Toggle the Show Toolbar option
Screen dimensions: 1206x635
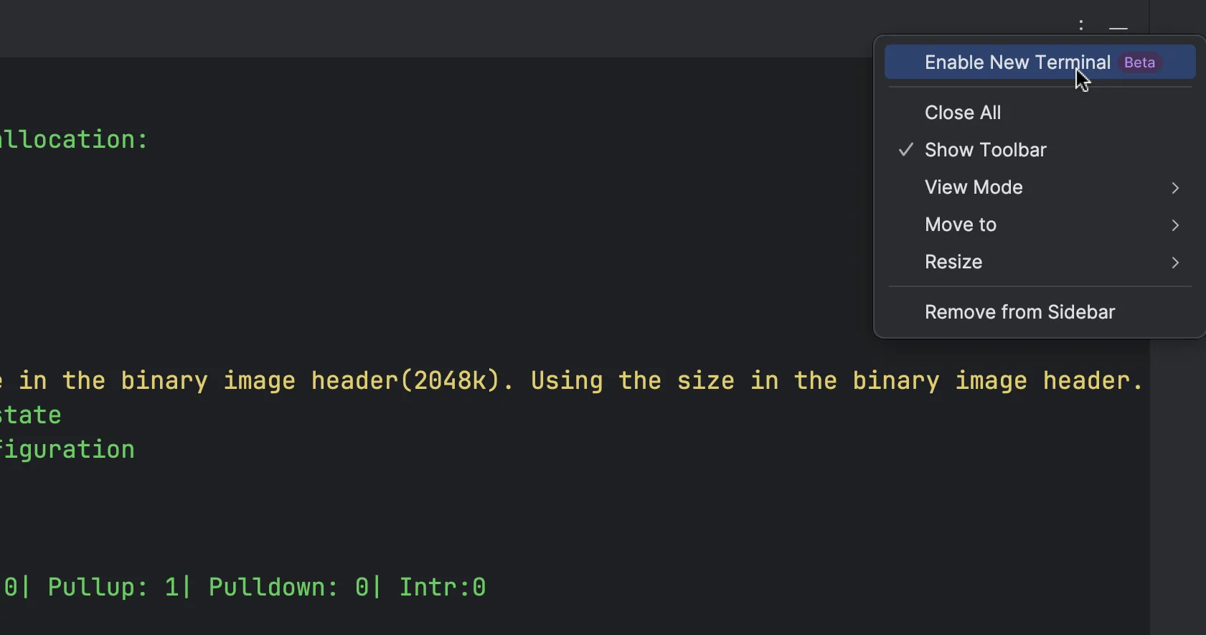(986, 150)
